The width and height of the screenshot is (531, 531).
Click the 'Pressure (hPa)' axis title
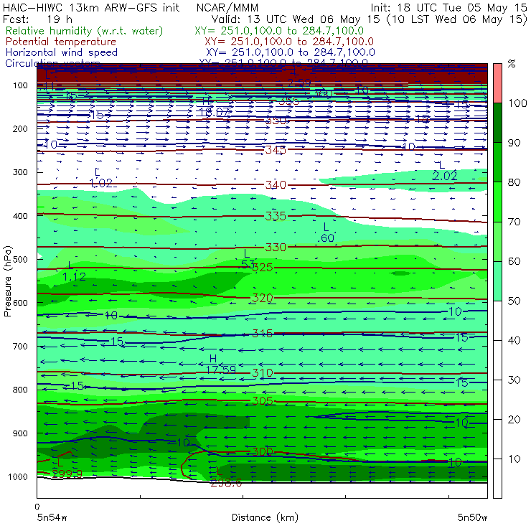point(7,281)
